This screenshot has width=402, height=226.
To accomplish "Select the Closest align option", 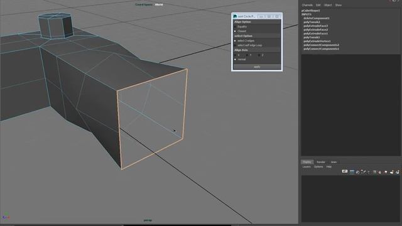I will point(235,31).
